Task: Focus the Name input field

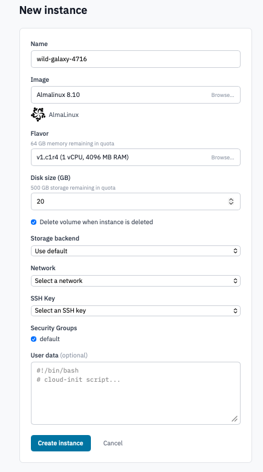Action: [x=135, y=59]
